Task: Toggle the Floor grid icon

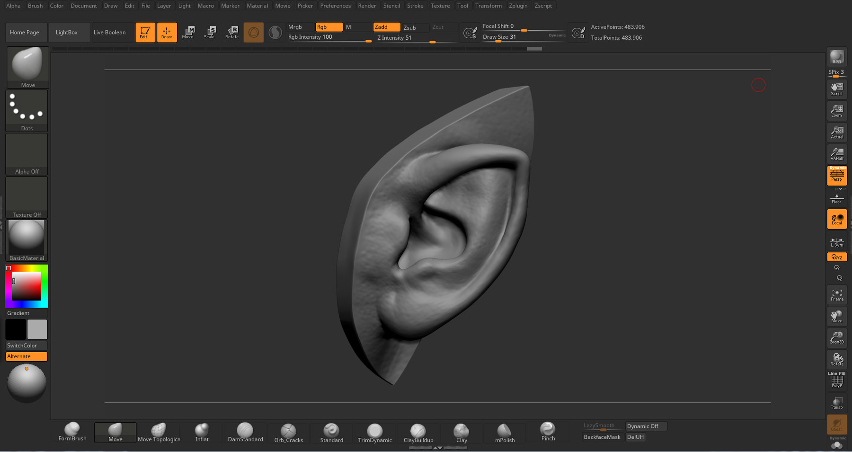Action: pos(836,198)
